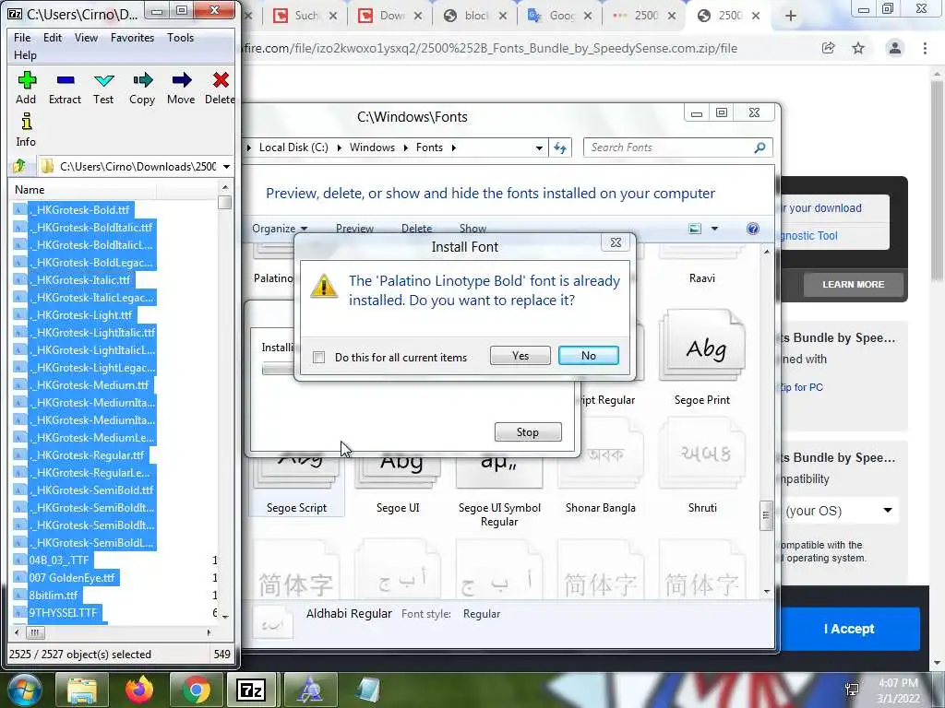Click Yes to replace the font
The width and height of the screenshot is (945, 708).
520,356
